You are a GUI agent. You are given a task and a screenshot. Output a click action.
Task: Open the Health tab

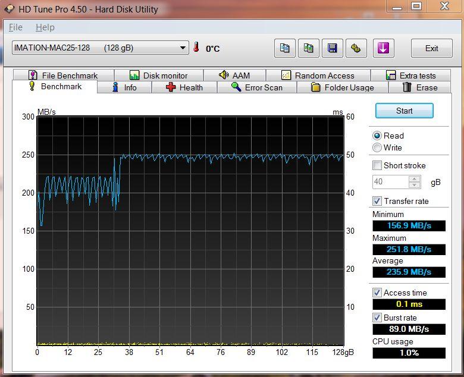tap(184, 87)
